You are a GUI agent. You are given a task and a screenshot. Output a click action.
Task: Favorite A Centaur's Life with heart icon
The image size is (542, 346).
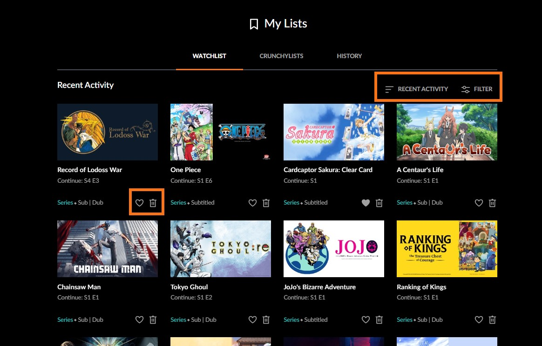click(x=479, y=203)
